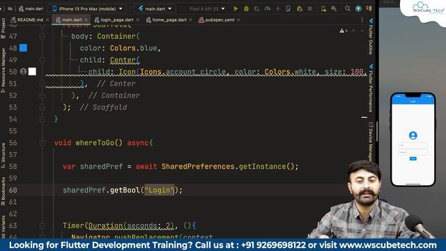Click the SharedPreferences class name on line 58
446x251 pixels.
click(198, 166)
